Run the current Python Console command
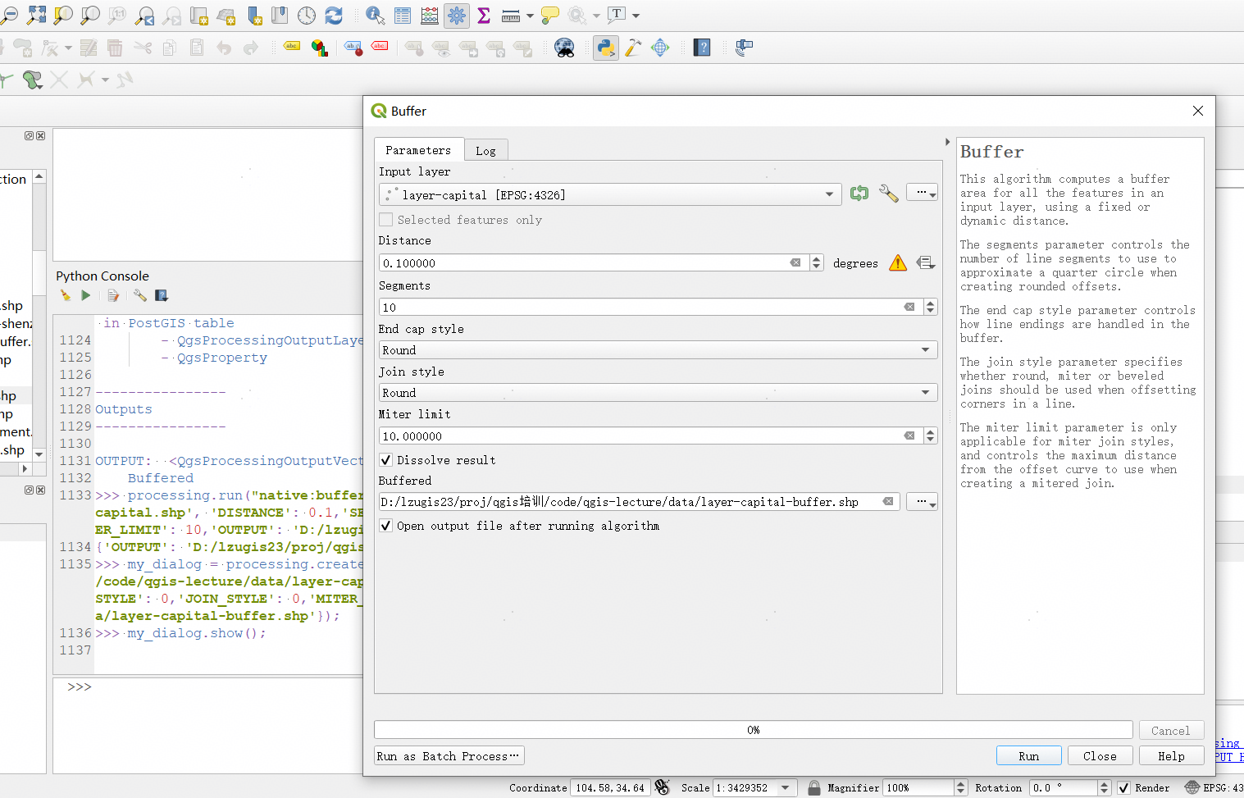The width and height of the screenshot is (1244, 798). pos(86,295)
